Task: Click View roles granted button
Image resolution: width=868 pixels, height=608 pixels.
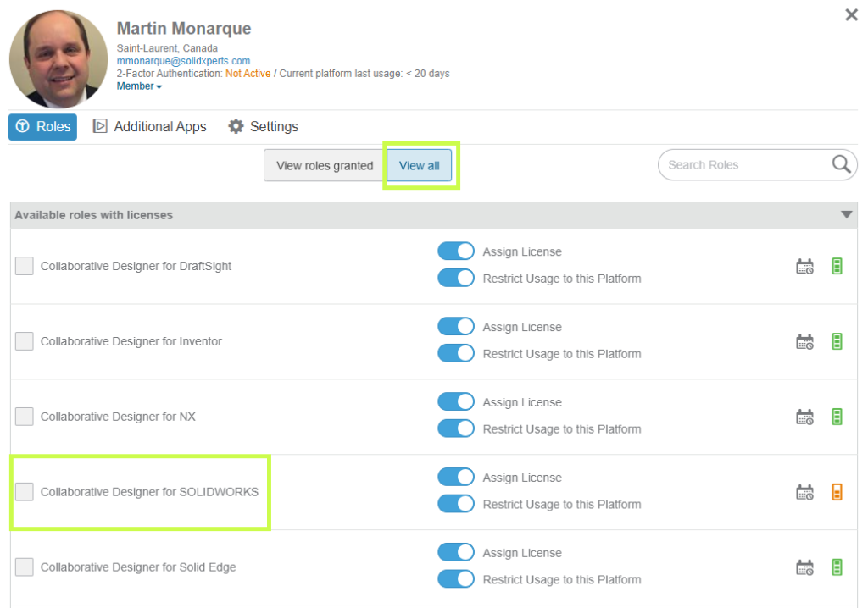Action: tap(325, 165)
